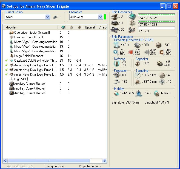Toggle the last Amarr Navy Dual Light Pulse checkmark
The width and height of the screenshot is (180, 169).
[6, 74]
